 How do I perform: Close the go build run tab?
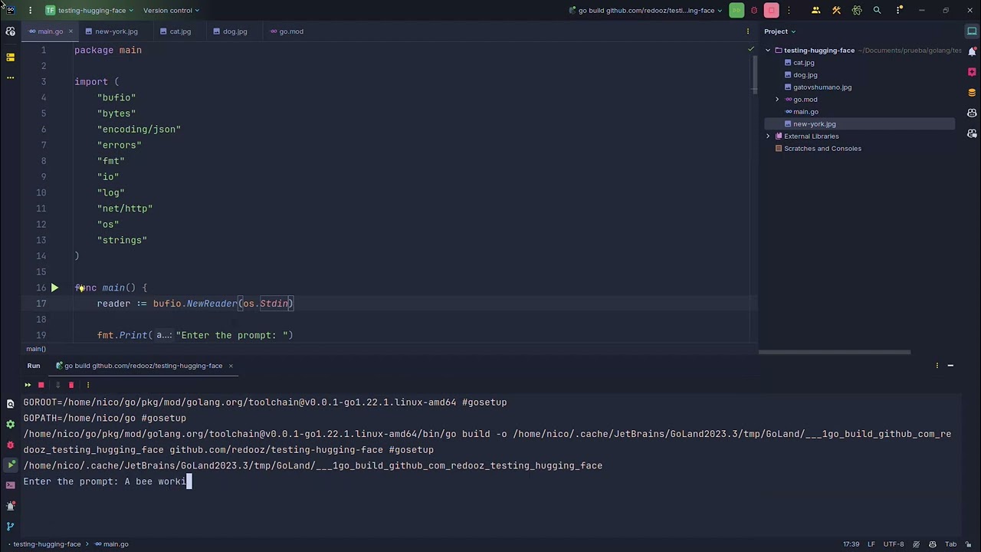click(x=230, y=366)
